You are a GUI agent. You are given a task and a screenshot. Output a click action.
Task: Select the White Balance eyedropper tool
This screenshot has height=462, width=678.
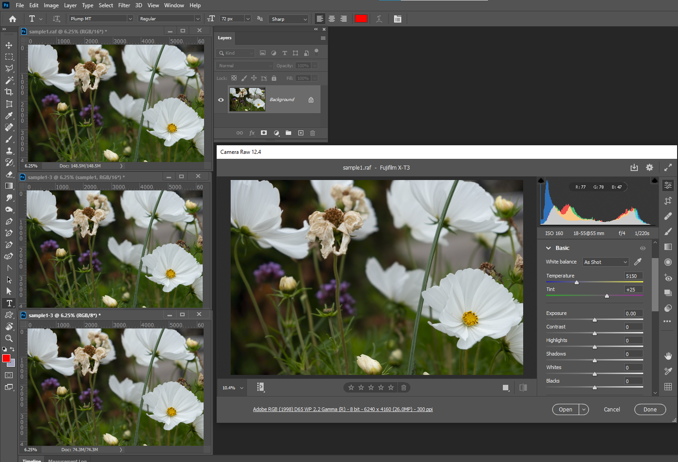pos(637,262)
